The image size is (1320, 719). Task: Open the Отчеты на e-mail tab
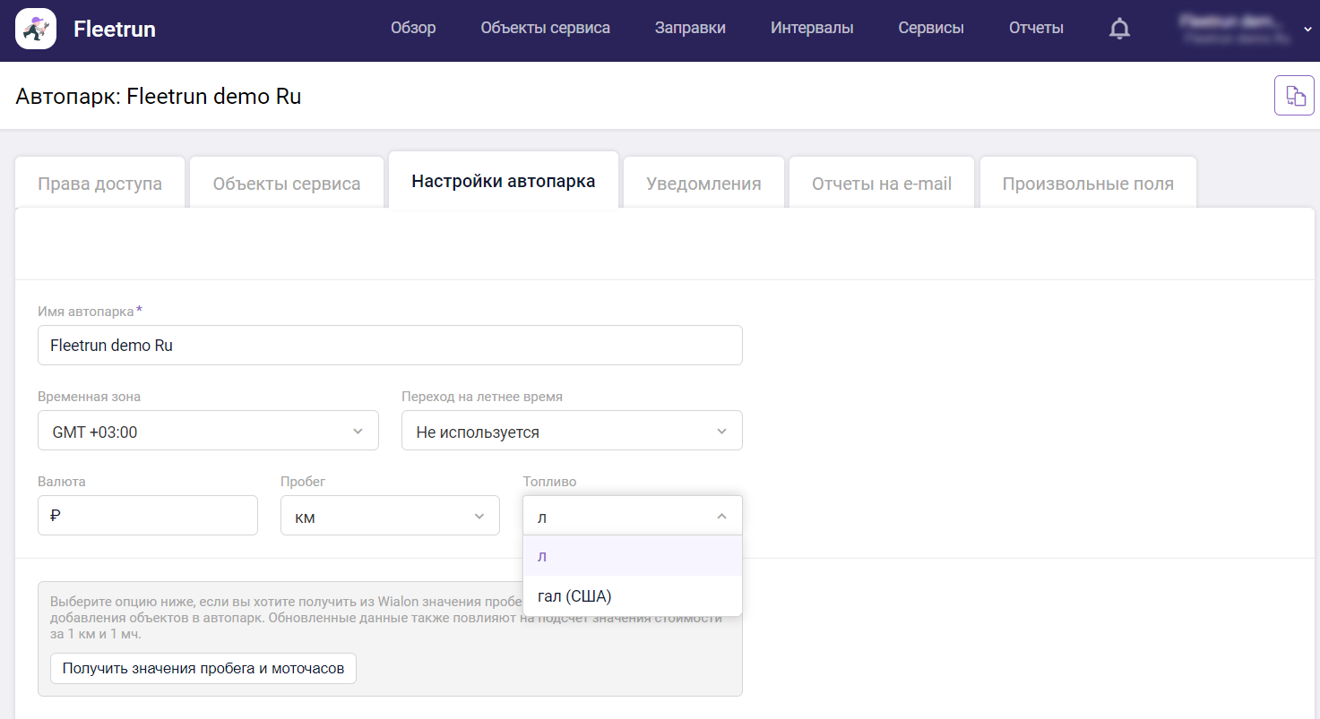coord(881,184)
